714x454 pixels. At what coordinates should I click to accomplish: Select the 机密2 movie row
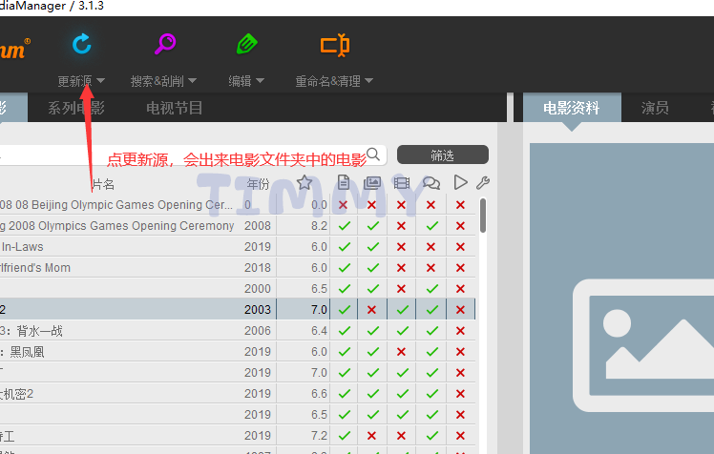[x=238, y=394]
